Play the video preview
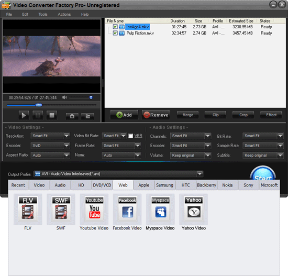 (24, 115)
